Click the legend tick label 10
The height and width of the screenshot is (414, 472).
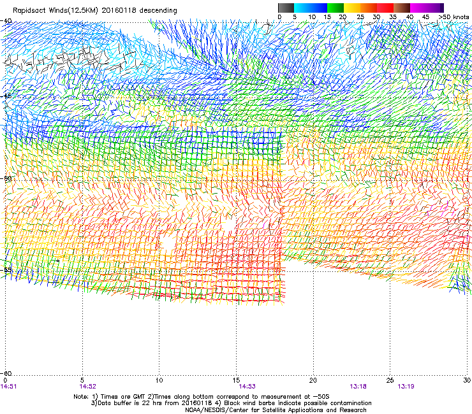(x=312, y=17)
